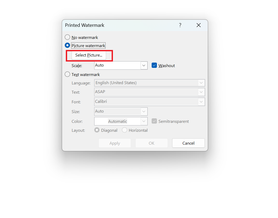Select the Text watermark radio button
Viewport: 278px width, 218px height.
pyautogui.click(x=67, y=74)
